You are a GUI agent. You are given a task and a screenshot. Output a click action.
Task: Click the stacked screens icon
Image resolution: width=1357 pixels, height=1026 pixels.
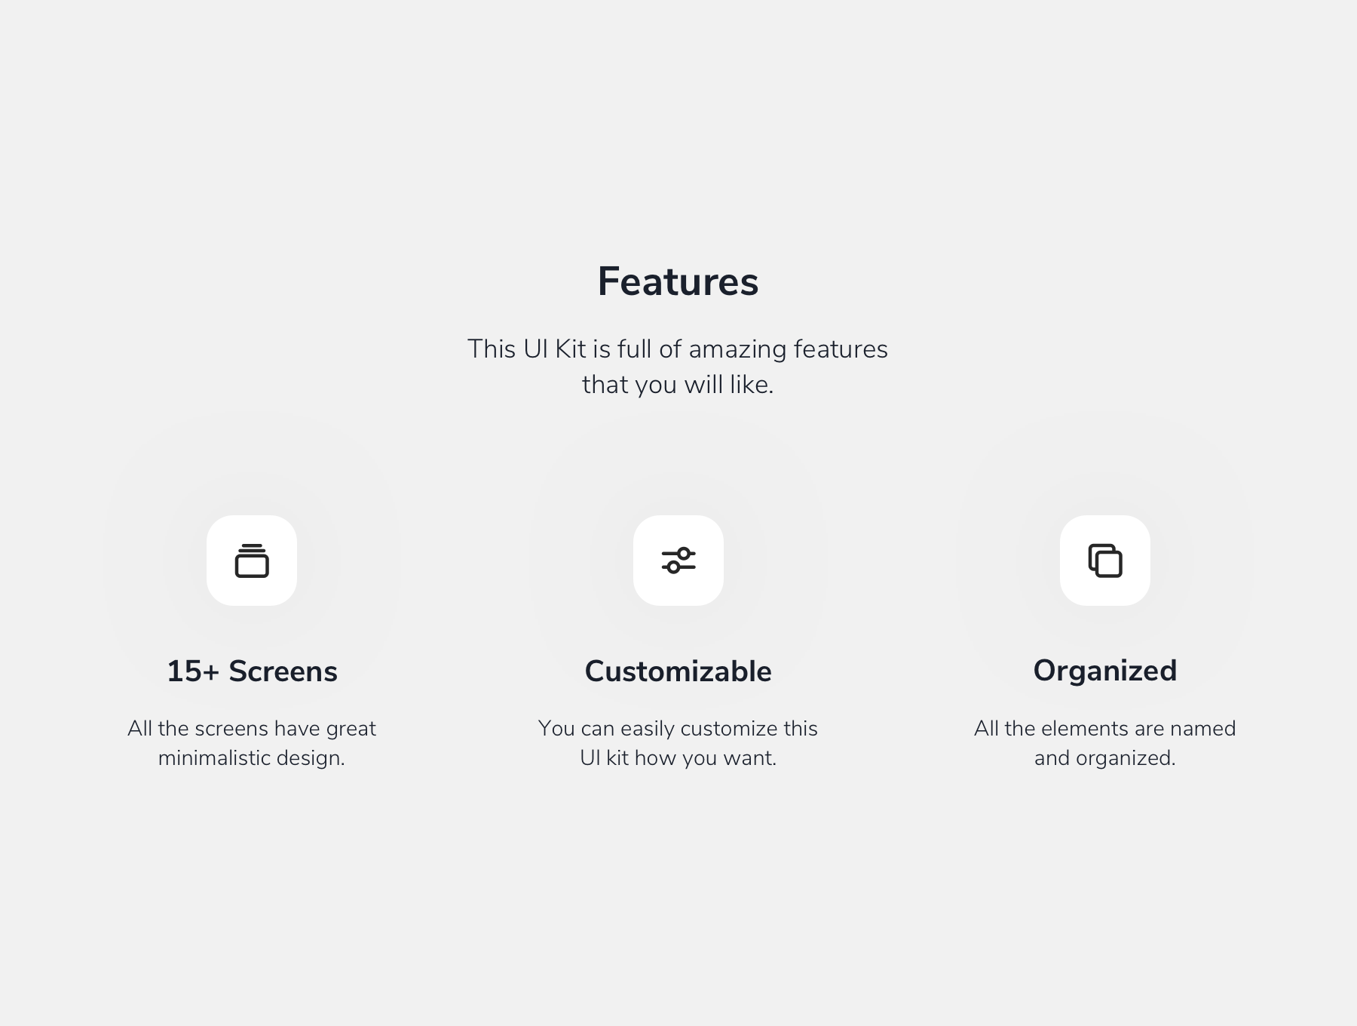click(252, 561)
